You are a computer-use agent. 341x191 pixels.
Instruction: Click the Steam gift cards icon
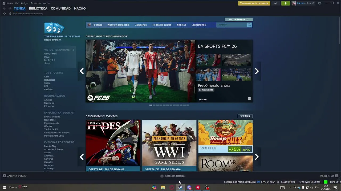(x=54, y=28)
